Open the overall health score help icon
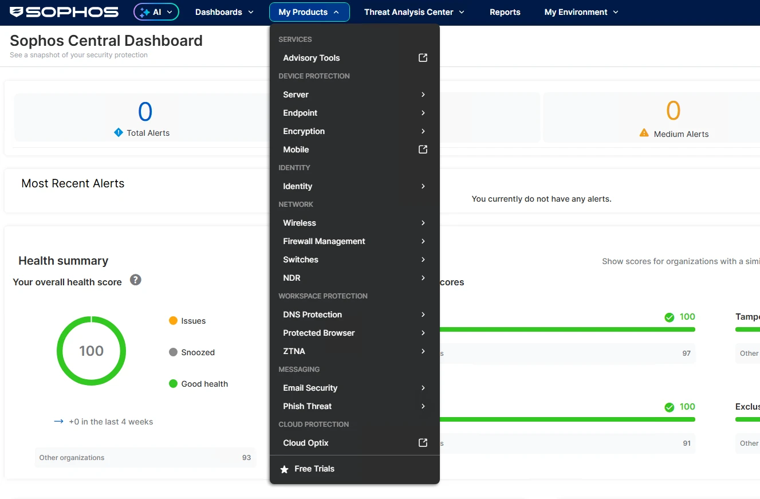 tap(136, 280)
